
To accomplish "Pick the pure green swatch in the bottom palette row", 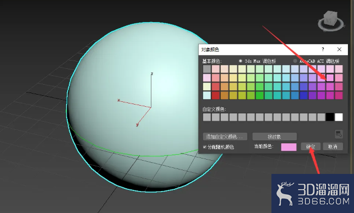I will (x=260, y=95).
